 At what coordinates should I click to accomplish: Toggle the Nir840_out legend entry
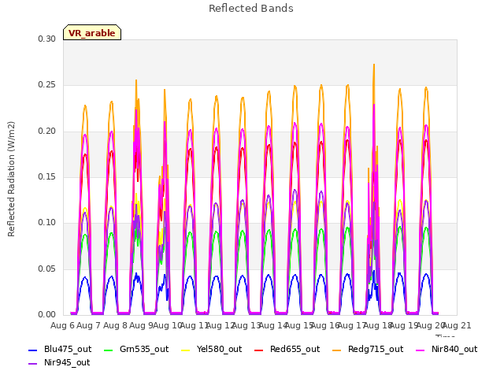447,349
